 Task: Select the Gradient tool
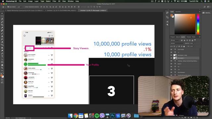2,45
